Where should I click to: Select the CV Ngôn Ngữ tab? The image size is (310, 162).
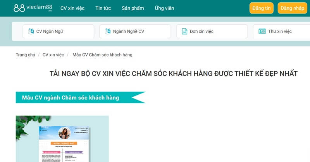[x=59, y=31]
